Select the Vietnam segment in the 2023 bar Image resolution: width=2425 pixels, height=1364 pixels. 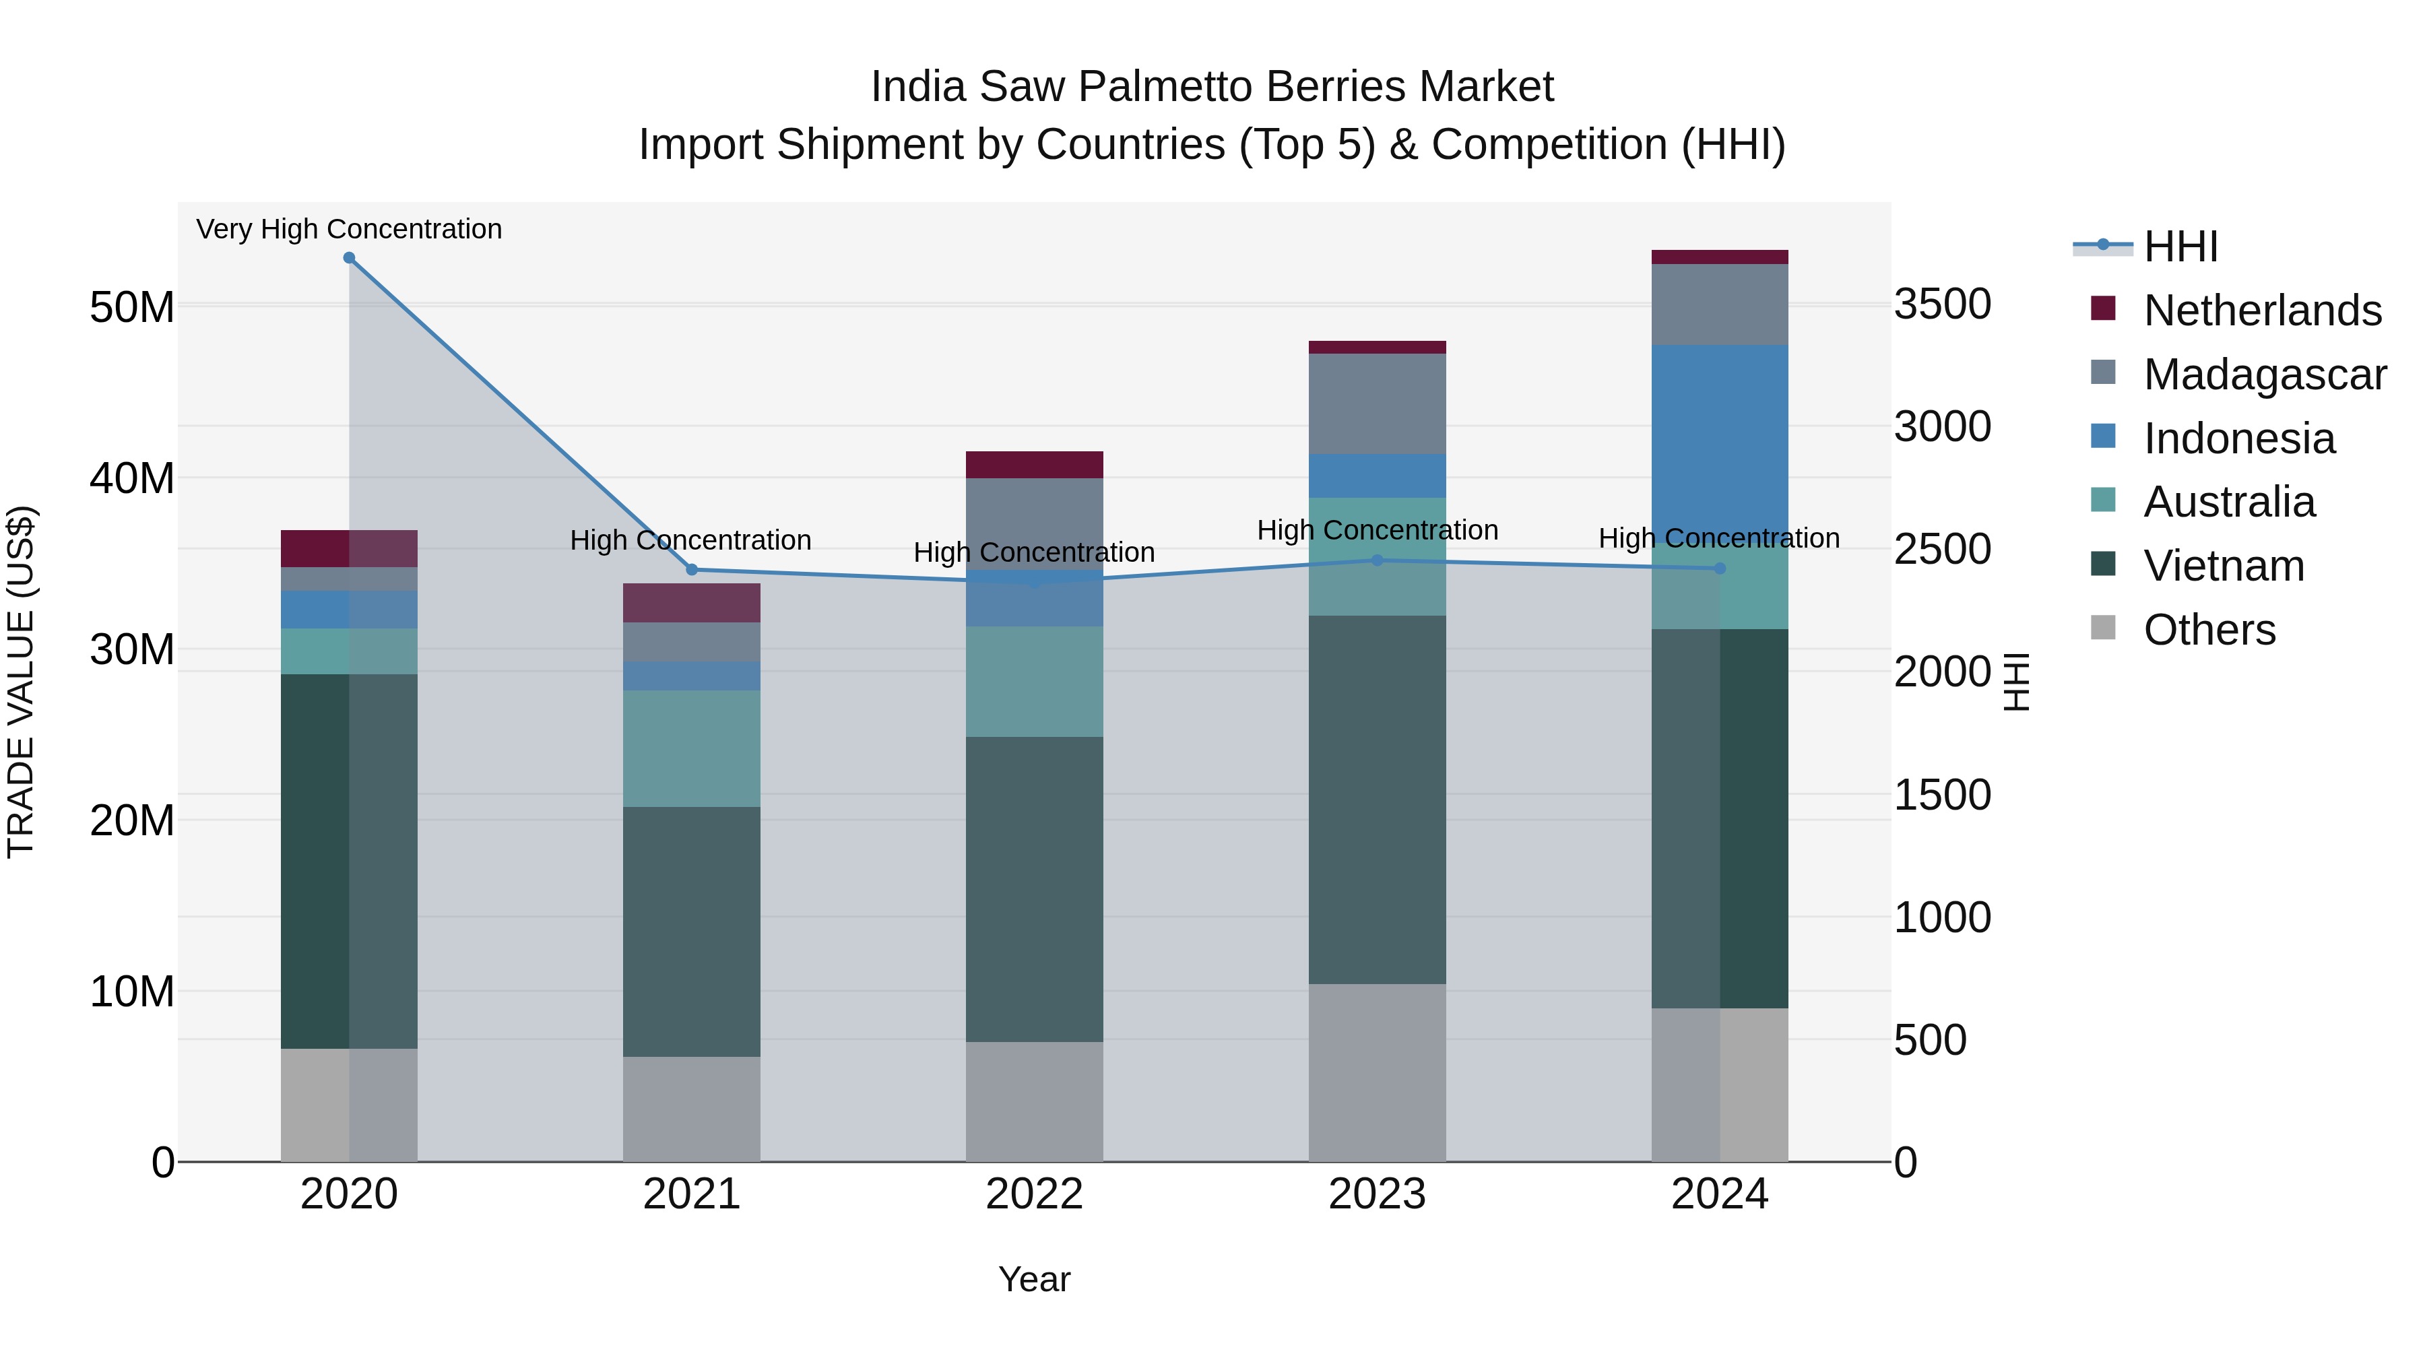tap(1378, 800)
